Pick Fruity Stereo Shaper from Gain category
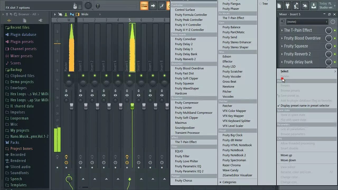The width and height of the screenshot is (338, 190). point(235,47)
